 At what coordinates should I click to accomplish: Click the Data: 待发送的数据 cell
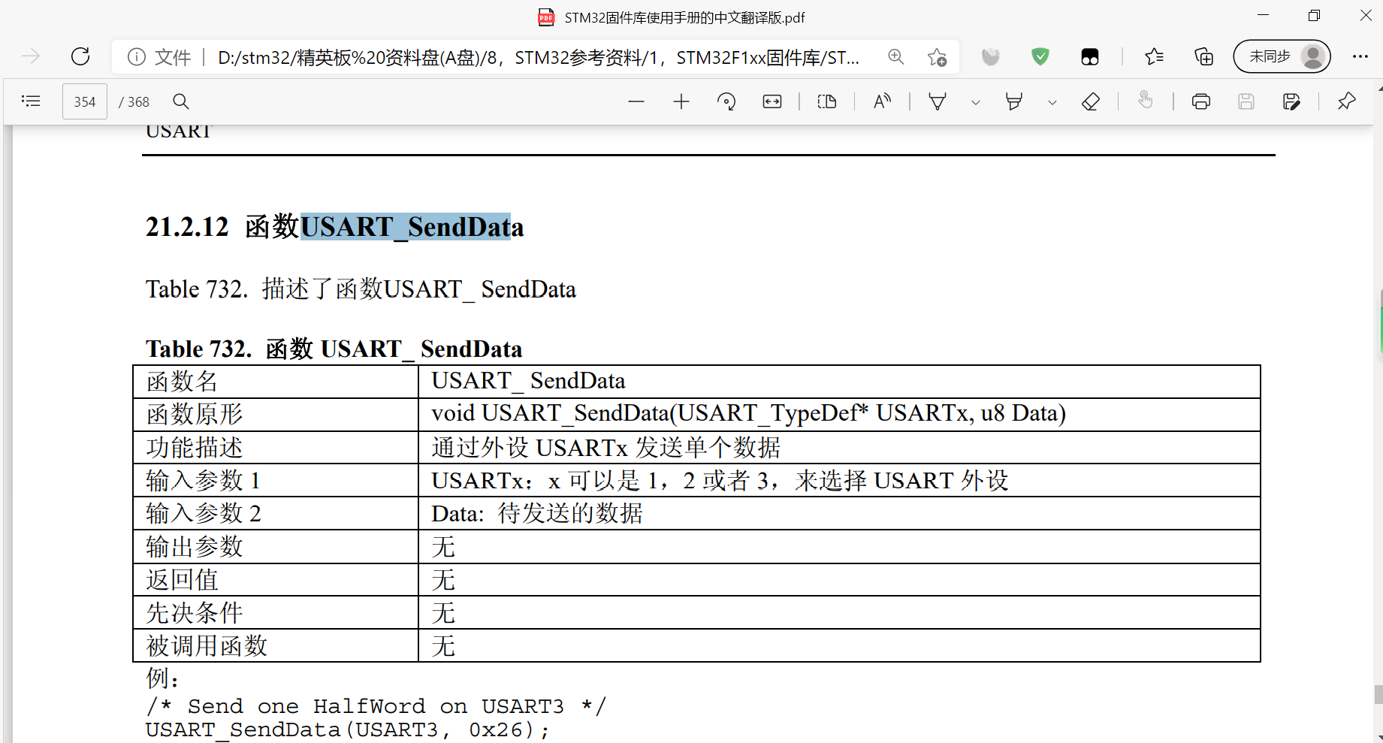pyautogui.click(x=839, y=513)
